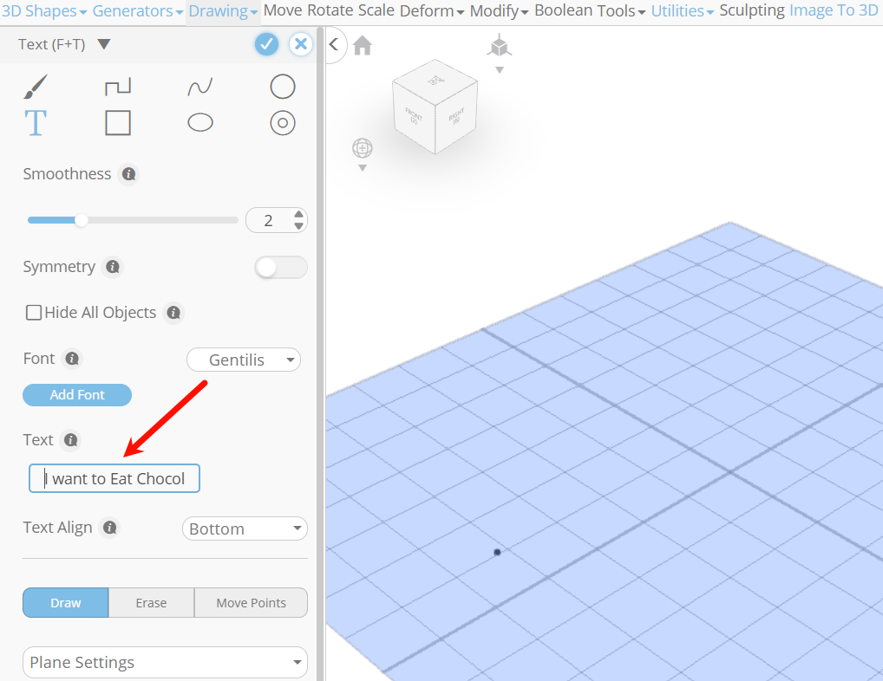Expand the Plane Settings dropdown
Viewport: 883px width, 681px height.
pyautogui.click(x=165, y=663)
